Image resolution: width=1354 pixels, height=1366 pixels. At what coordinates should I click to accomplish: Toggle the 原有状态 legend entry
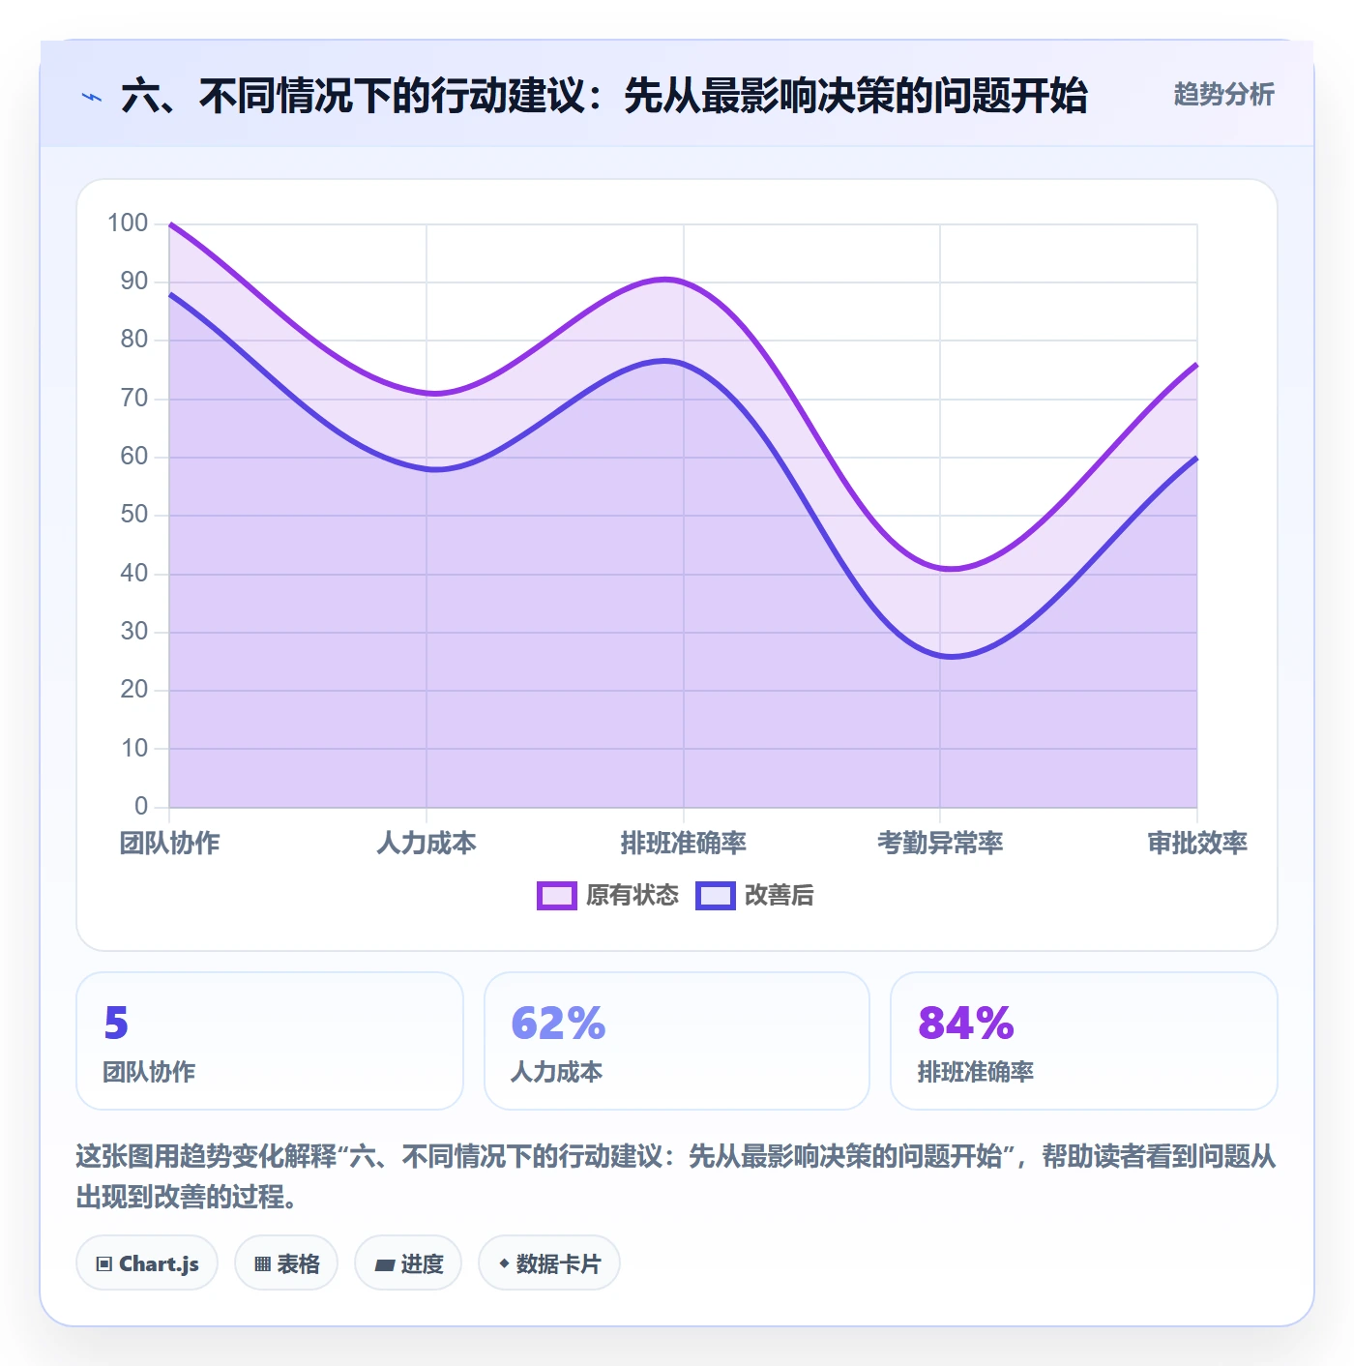tap(608, 895)
